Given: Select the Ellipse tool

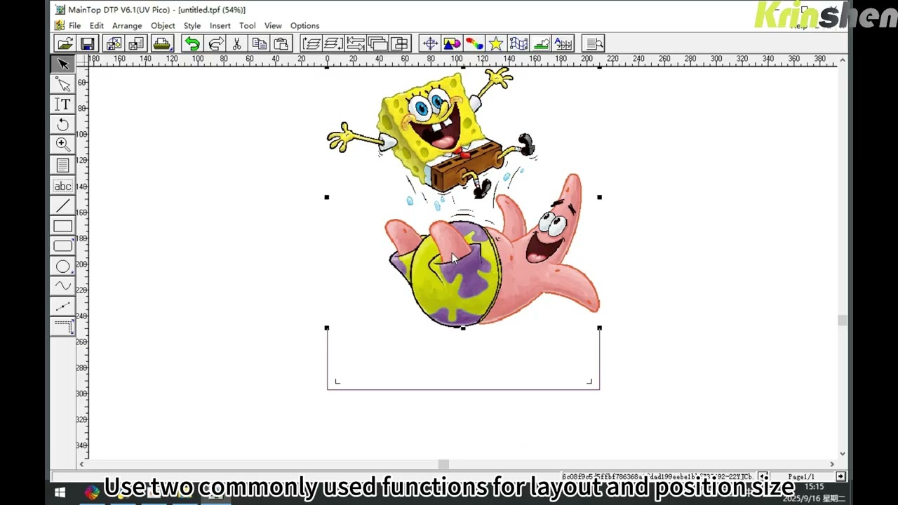Looking at the screenshot, I should click(x=62, y=267).
